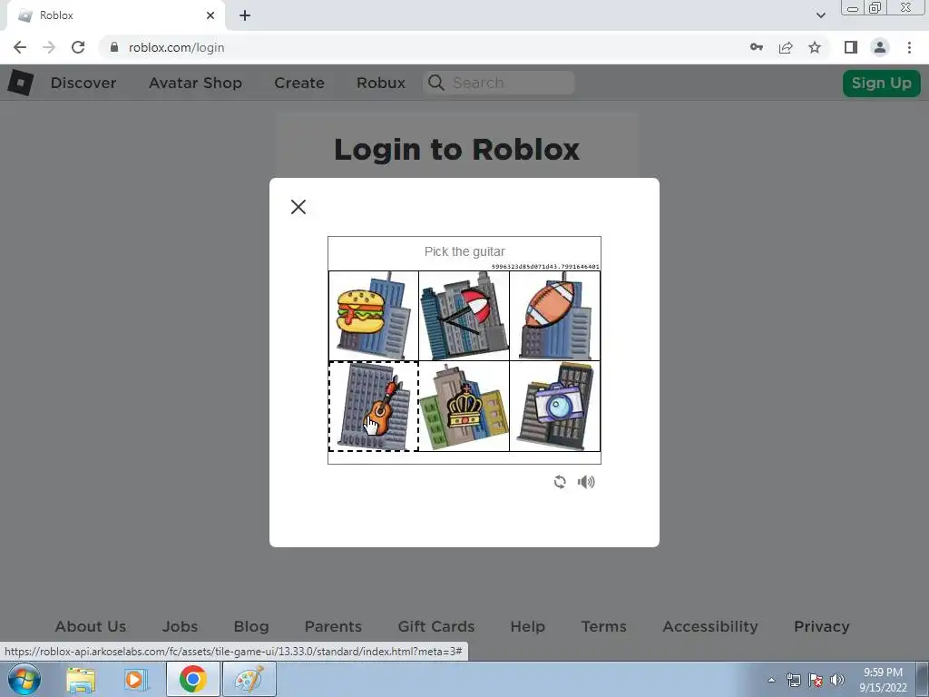Open the Terms footer link
This screenshot has height=697, width=929.
603,626
